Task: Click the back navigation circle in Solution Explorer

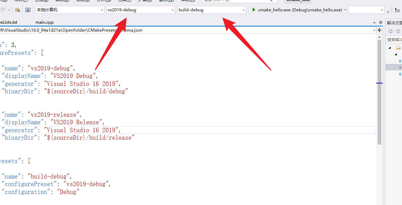Action: pos(391,31)
